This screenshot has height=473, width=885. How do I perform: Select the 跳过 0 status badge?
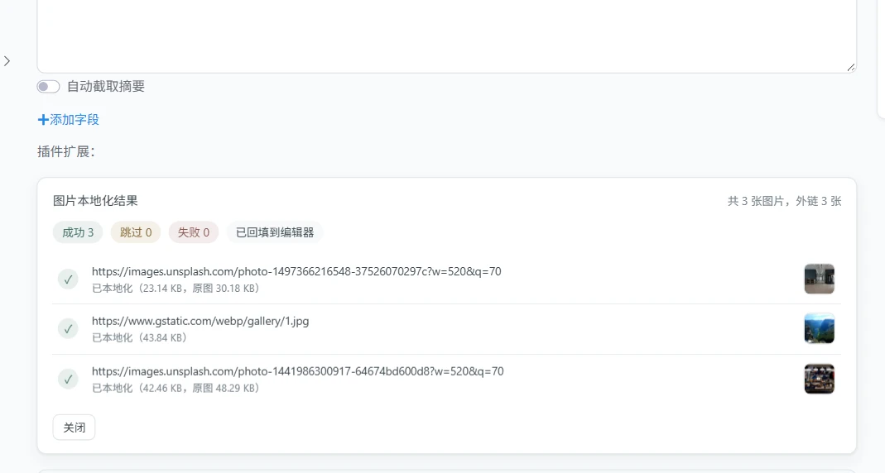136,232
